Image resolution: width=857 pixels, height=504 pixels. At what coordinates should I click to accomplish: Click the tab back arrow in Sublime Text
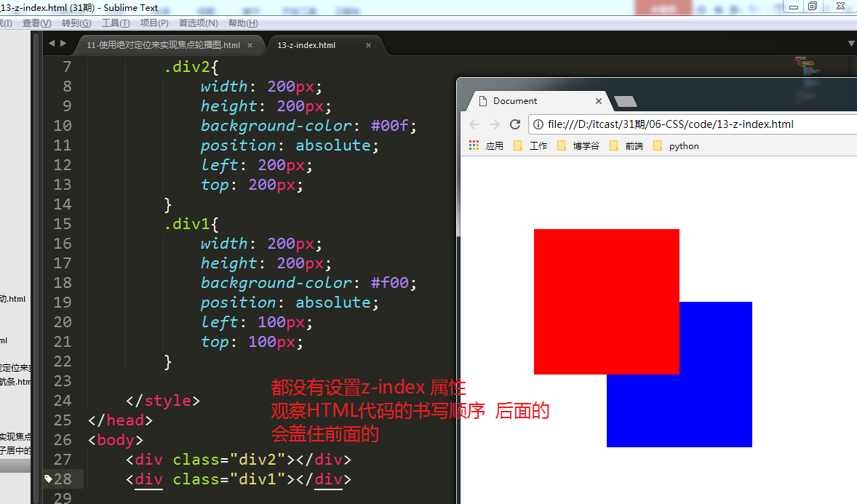tap(52, 43)
